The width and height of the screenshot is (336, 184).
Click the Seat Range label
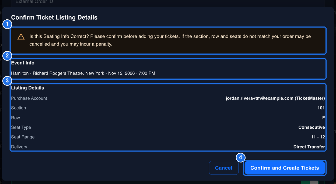tap(23, 137)
